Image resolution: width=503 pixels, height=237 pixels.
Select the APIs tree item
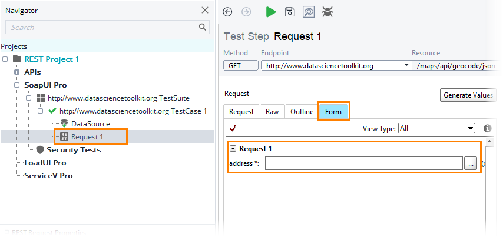[x=33, y=72]
